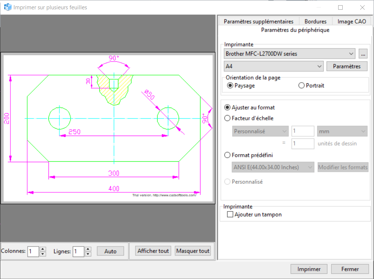374x279 pixels.
Task: Switch to the Paramètres supplémentaires tab
Action: [x=258, y=22]
